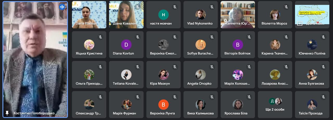Click the muted mic icon on Diana Kovtun tile
Viewport: 333px width, 120px height.
pos(137,37)
